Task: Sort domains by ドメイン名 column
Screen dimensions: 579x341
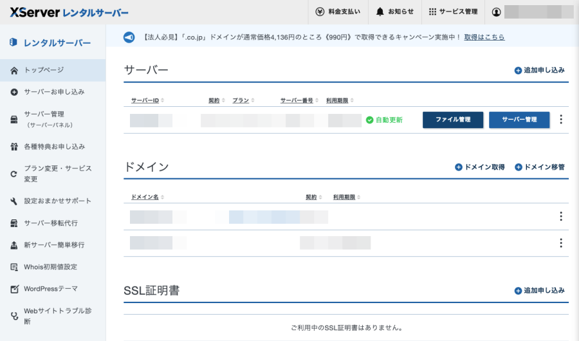Action: click(x=147, y=197)
